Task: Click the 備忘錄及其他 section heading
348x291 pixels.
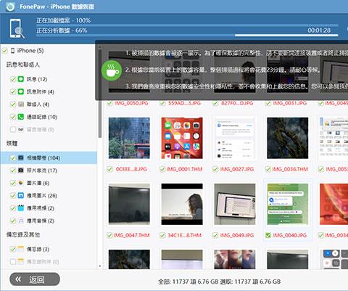Action: point(23,234)
